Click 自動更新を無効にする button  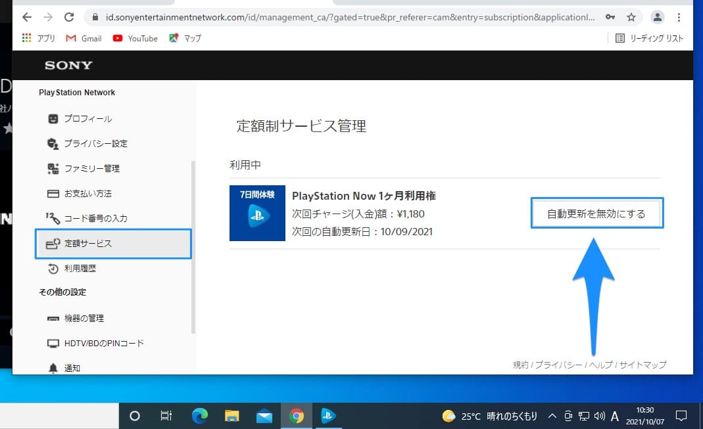(x=596, y=214)
